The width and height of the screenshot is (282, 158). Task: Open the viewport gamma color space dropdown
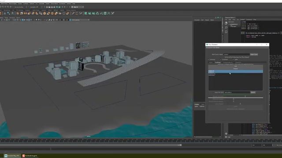tap(81, 20)
